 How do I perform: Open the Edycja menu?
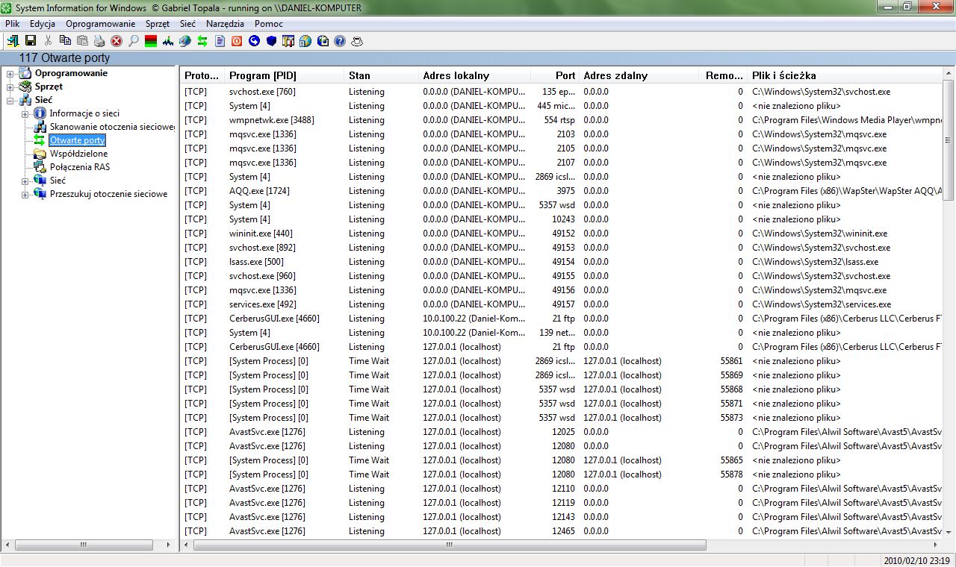[x=43, y=24]
